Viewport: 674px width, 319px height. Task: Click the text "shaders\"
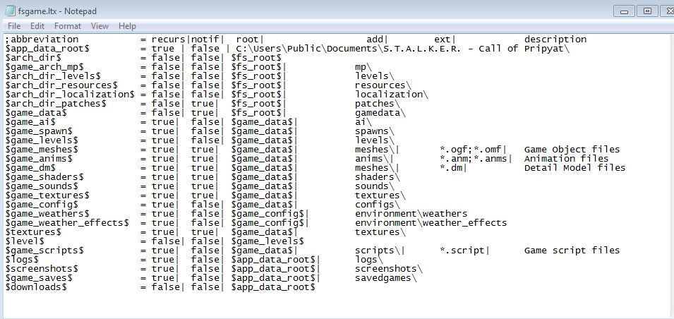[378, 177]
